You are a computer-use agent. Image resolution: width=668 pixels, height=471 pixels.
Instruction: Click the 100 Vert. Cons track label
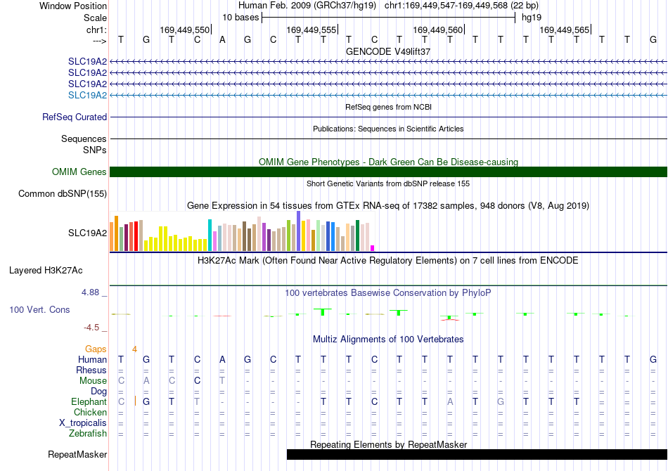tap(39, 309)
